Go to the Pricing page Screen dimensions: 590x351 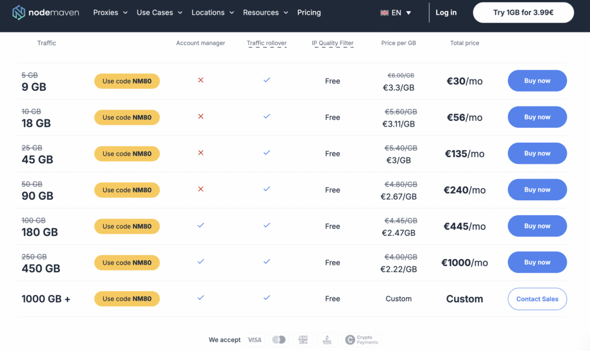(x=309, y=13)
